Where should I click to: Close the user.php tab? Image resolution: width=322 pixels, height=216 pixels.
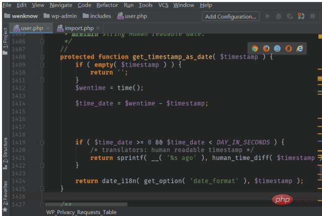point(48,28)
